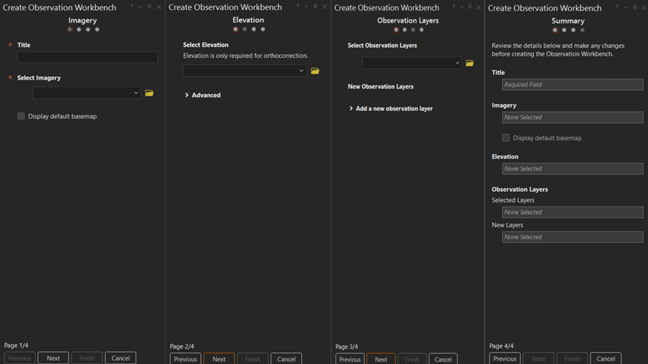Click Cancel on Page 1/4 Imagery pane
The height and width of the screenshot is (364, 648).
[x=120, y=358]
